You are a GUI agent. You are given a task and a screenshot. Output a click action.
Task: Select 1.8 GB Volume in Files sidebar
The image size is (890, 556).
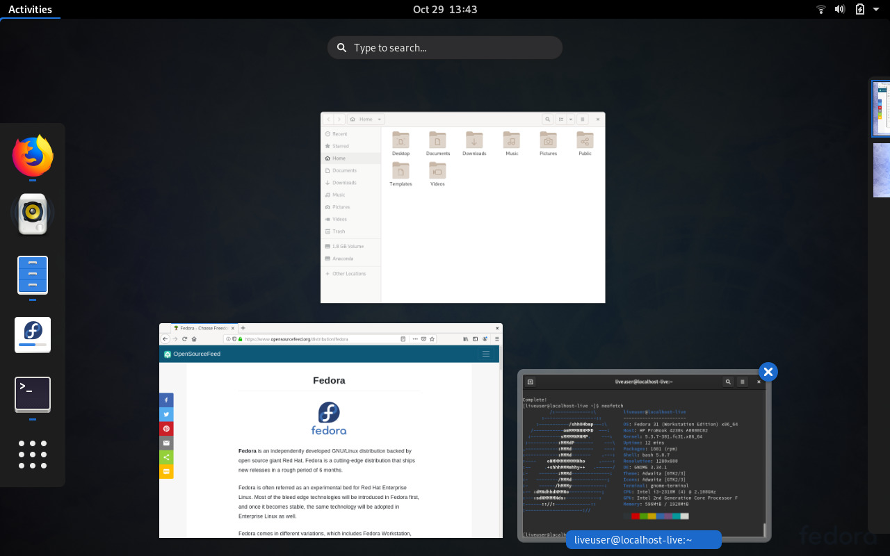tap(350, 247)
